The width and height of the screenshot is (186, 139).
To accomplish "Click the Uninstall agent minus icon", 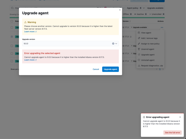I will pyautogui.click(x=139, y=60).
